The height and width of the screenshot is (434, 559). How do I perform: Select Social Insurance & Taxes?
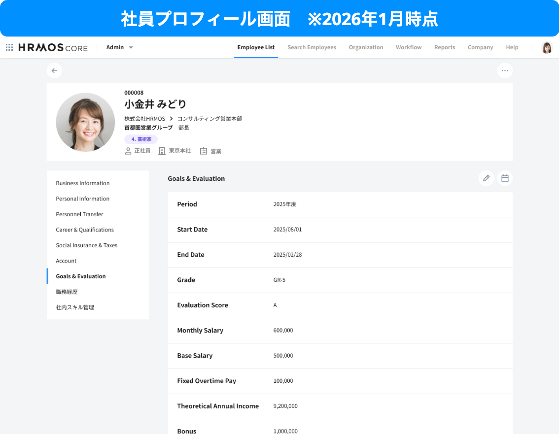coord(87,245)
